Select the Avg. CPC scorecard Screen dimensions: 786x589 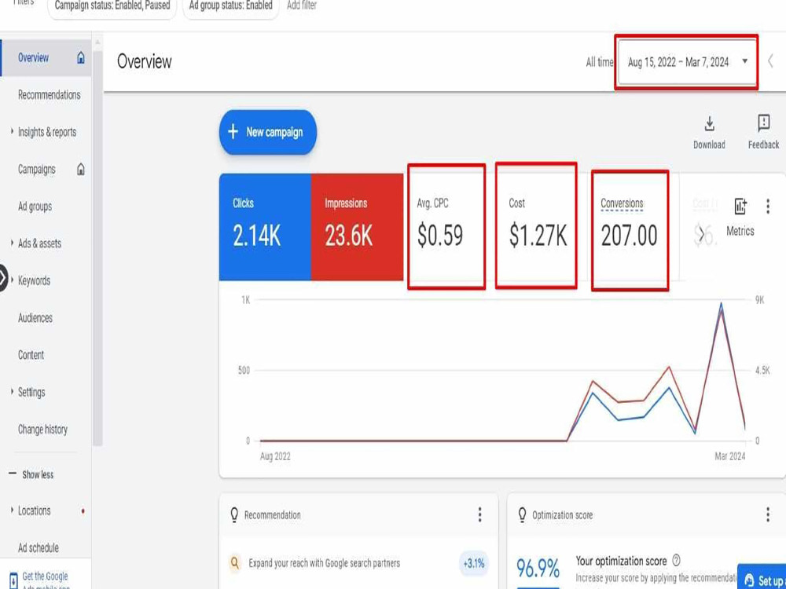coord(446,226)
